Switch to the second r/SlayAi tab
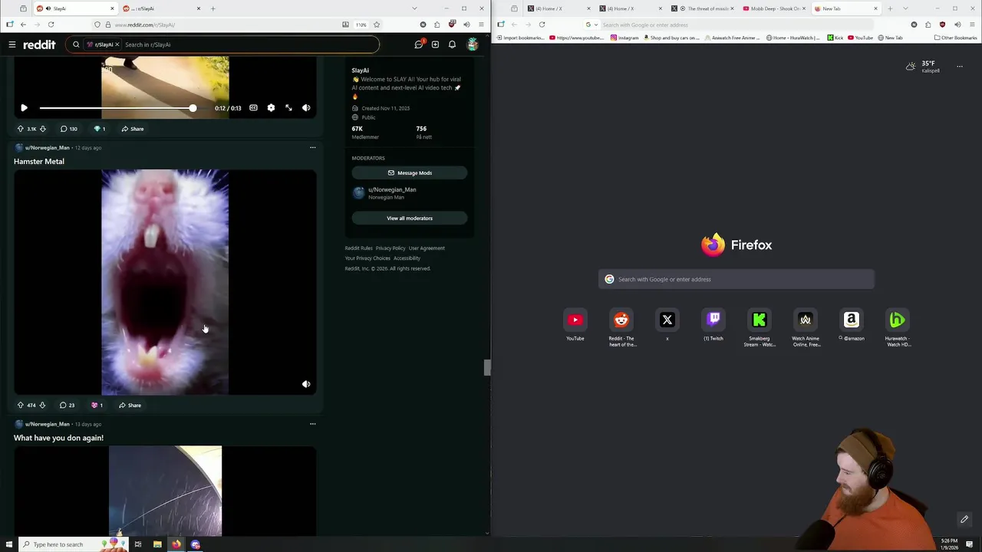Image resolution: width=982 pixels, height=552 pixels. tap(160, 8)
